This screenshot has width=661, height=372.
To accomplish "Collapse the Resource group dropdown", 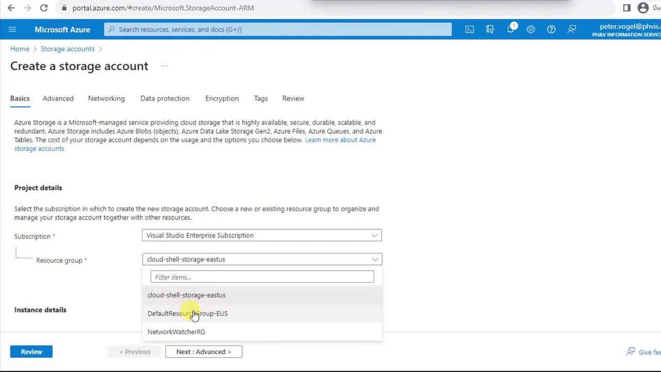I will click(262, 259).
